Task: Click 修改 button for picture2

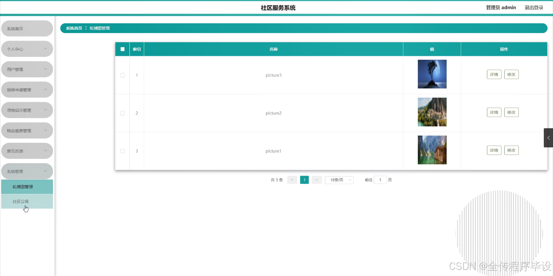Action: tap(511, 112)
